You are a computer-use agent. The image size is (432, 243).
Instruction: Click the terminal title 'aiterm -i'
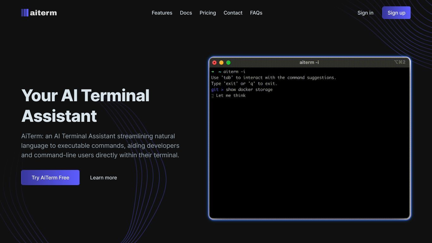[309, 62]
